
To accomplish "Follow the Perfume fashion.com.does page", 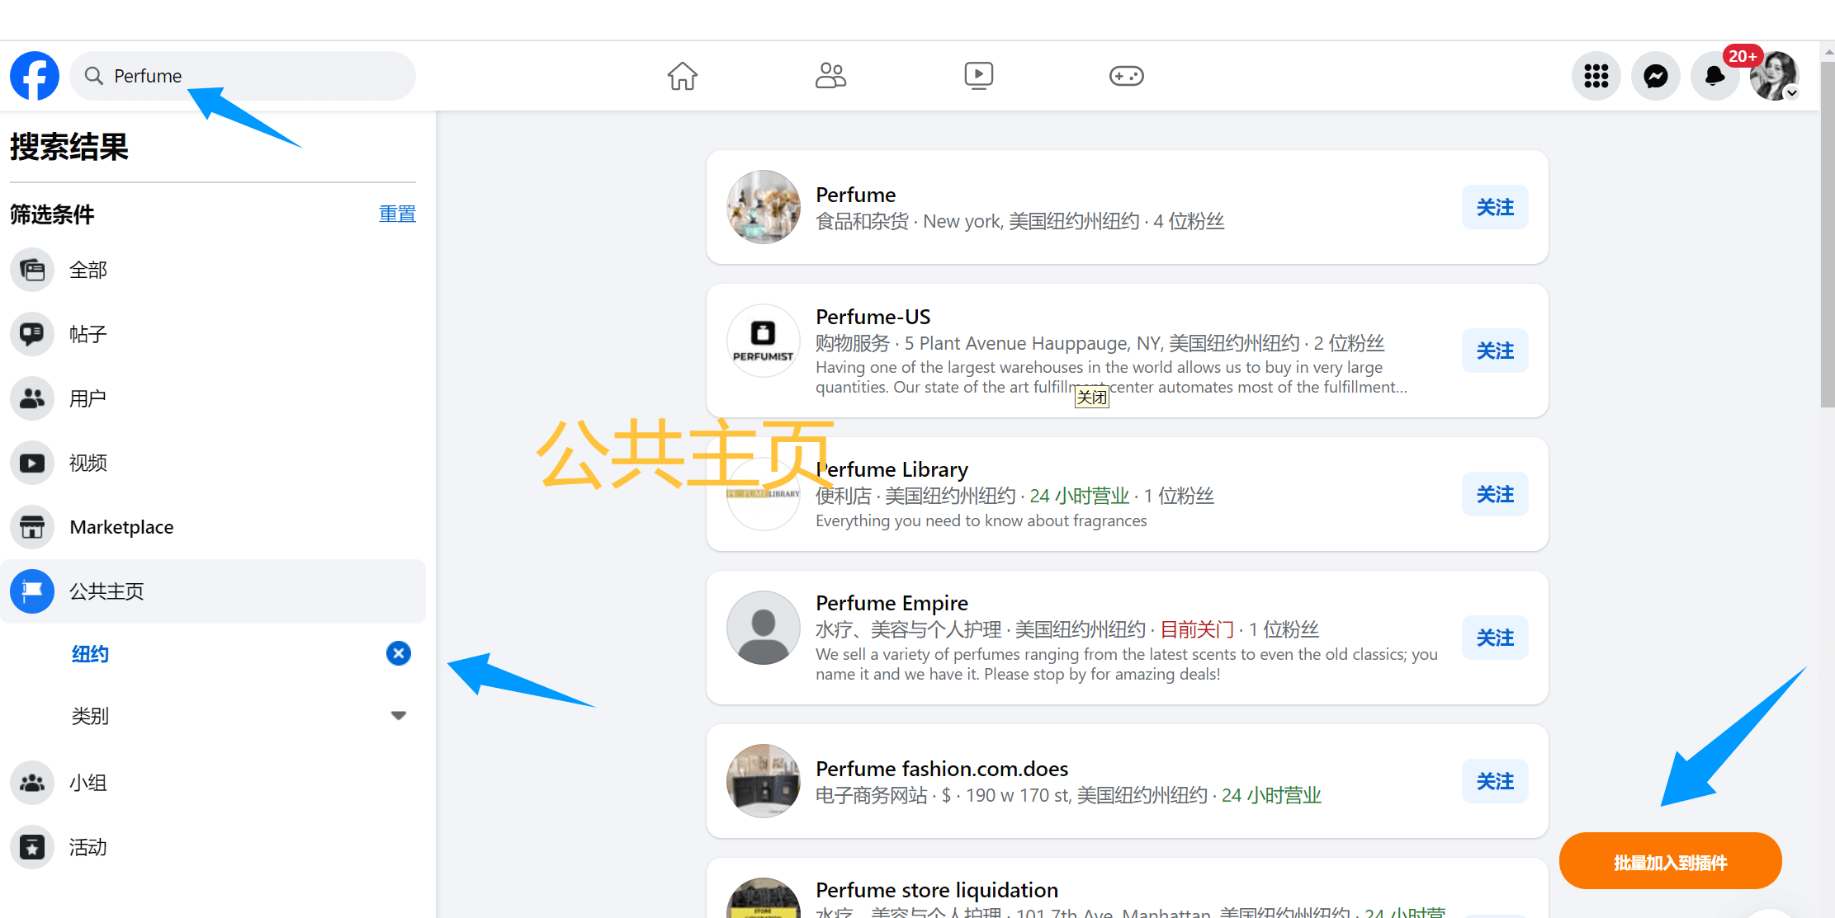I will pos(1495,781).
